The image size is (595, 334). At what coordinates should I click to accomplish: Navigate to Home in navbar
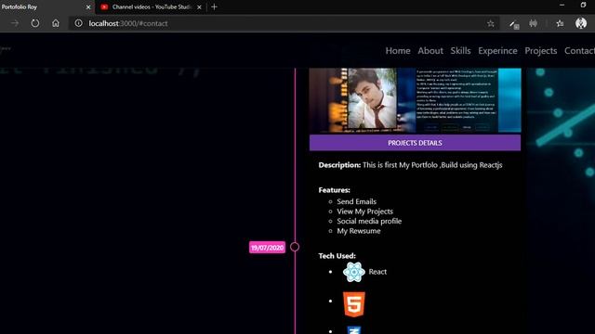[398, 51]
